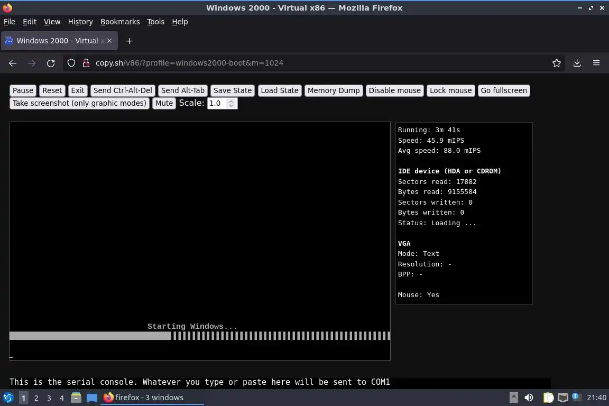Click the serial console text area
The height and width of the screenshot is (406, 609).
[x=280, y=382]
